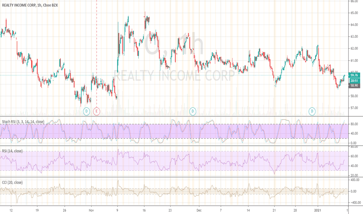This screenshot has height=214, width=363.
Task: Select the CCI (20, close) indicator legend
Action: pos(12,182)
